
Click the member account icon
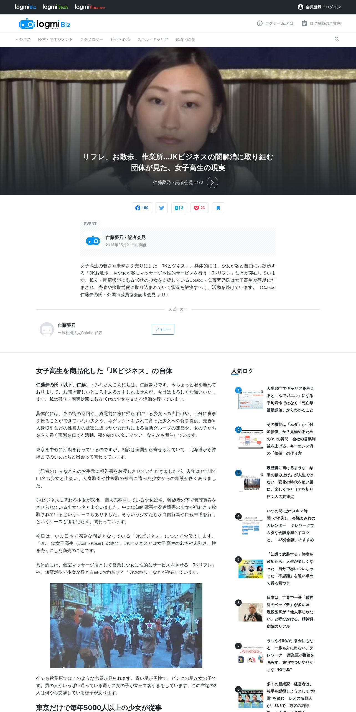(300, 7)
